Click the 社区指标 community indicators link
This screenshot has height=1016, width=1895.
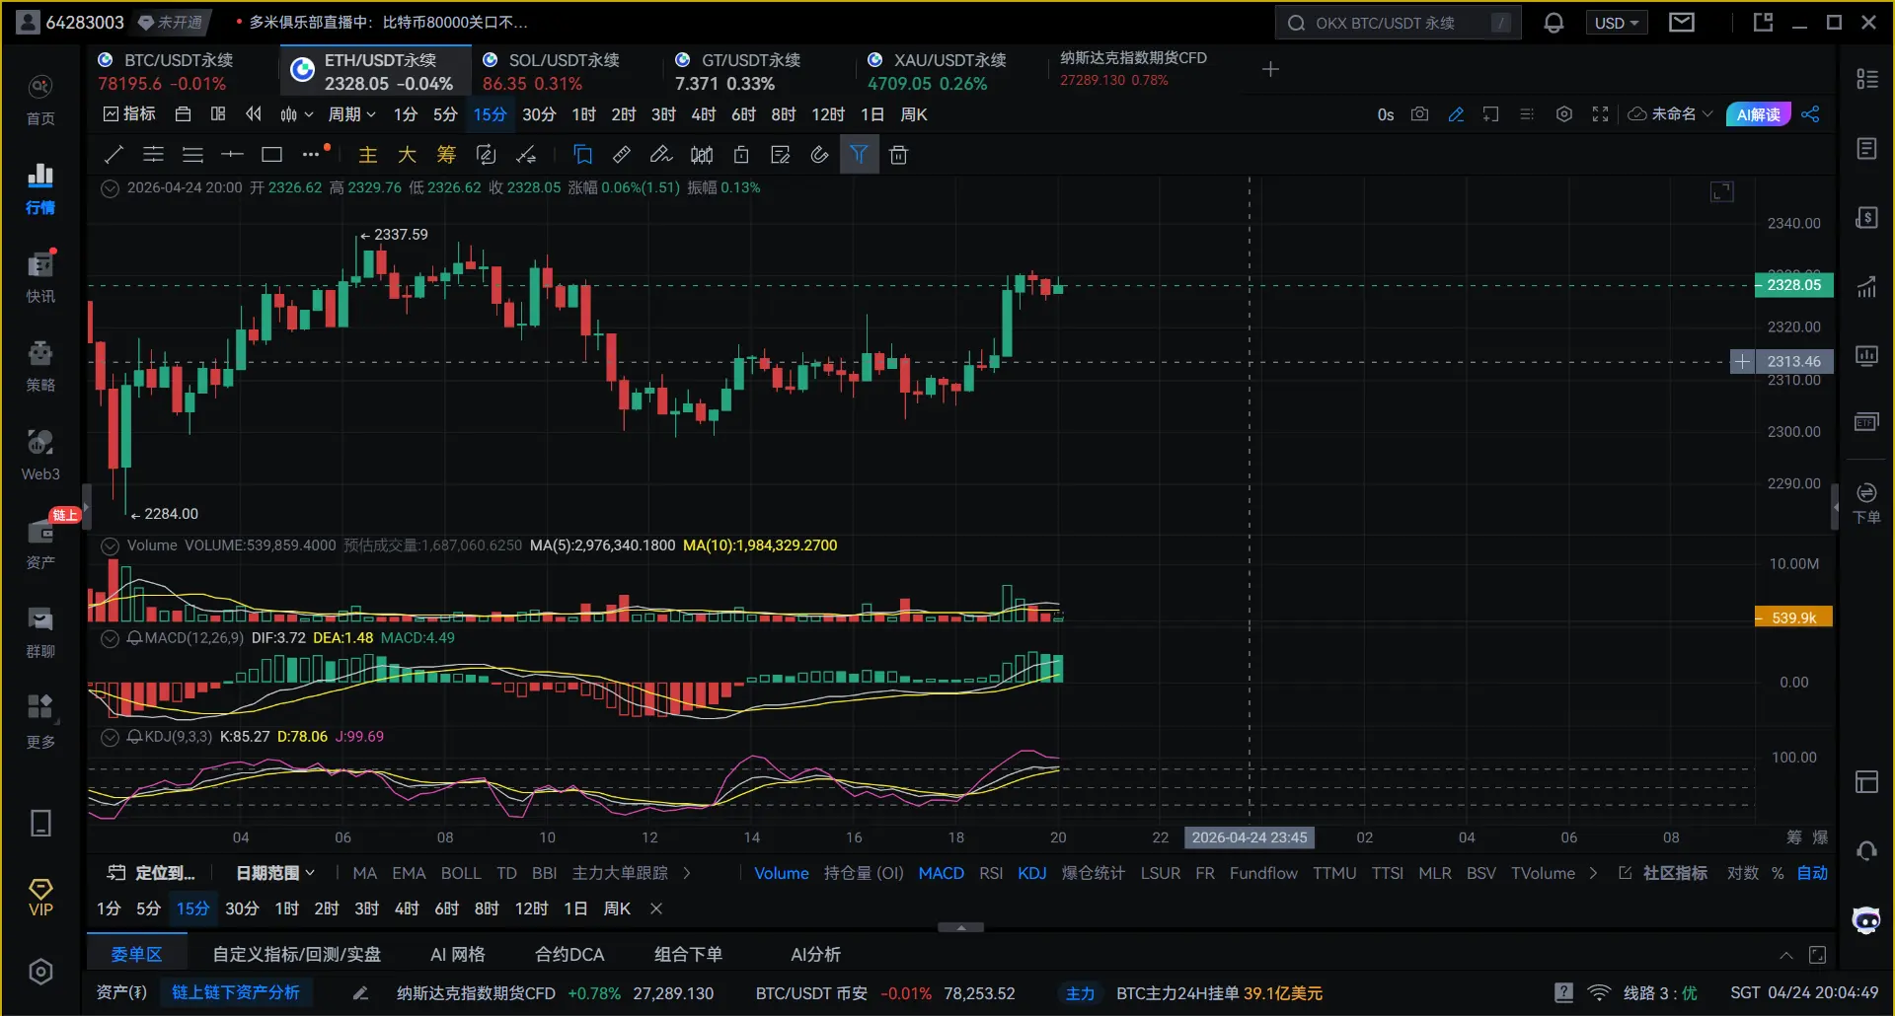point(1664,873)
